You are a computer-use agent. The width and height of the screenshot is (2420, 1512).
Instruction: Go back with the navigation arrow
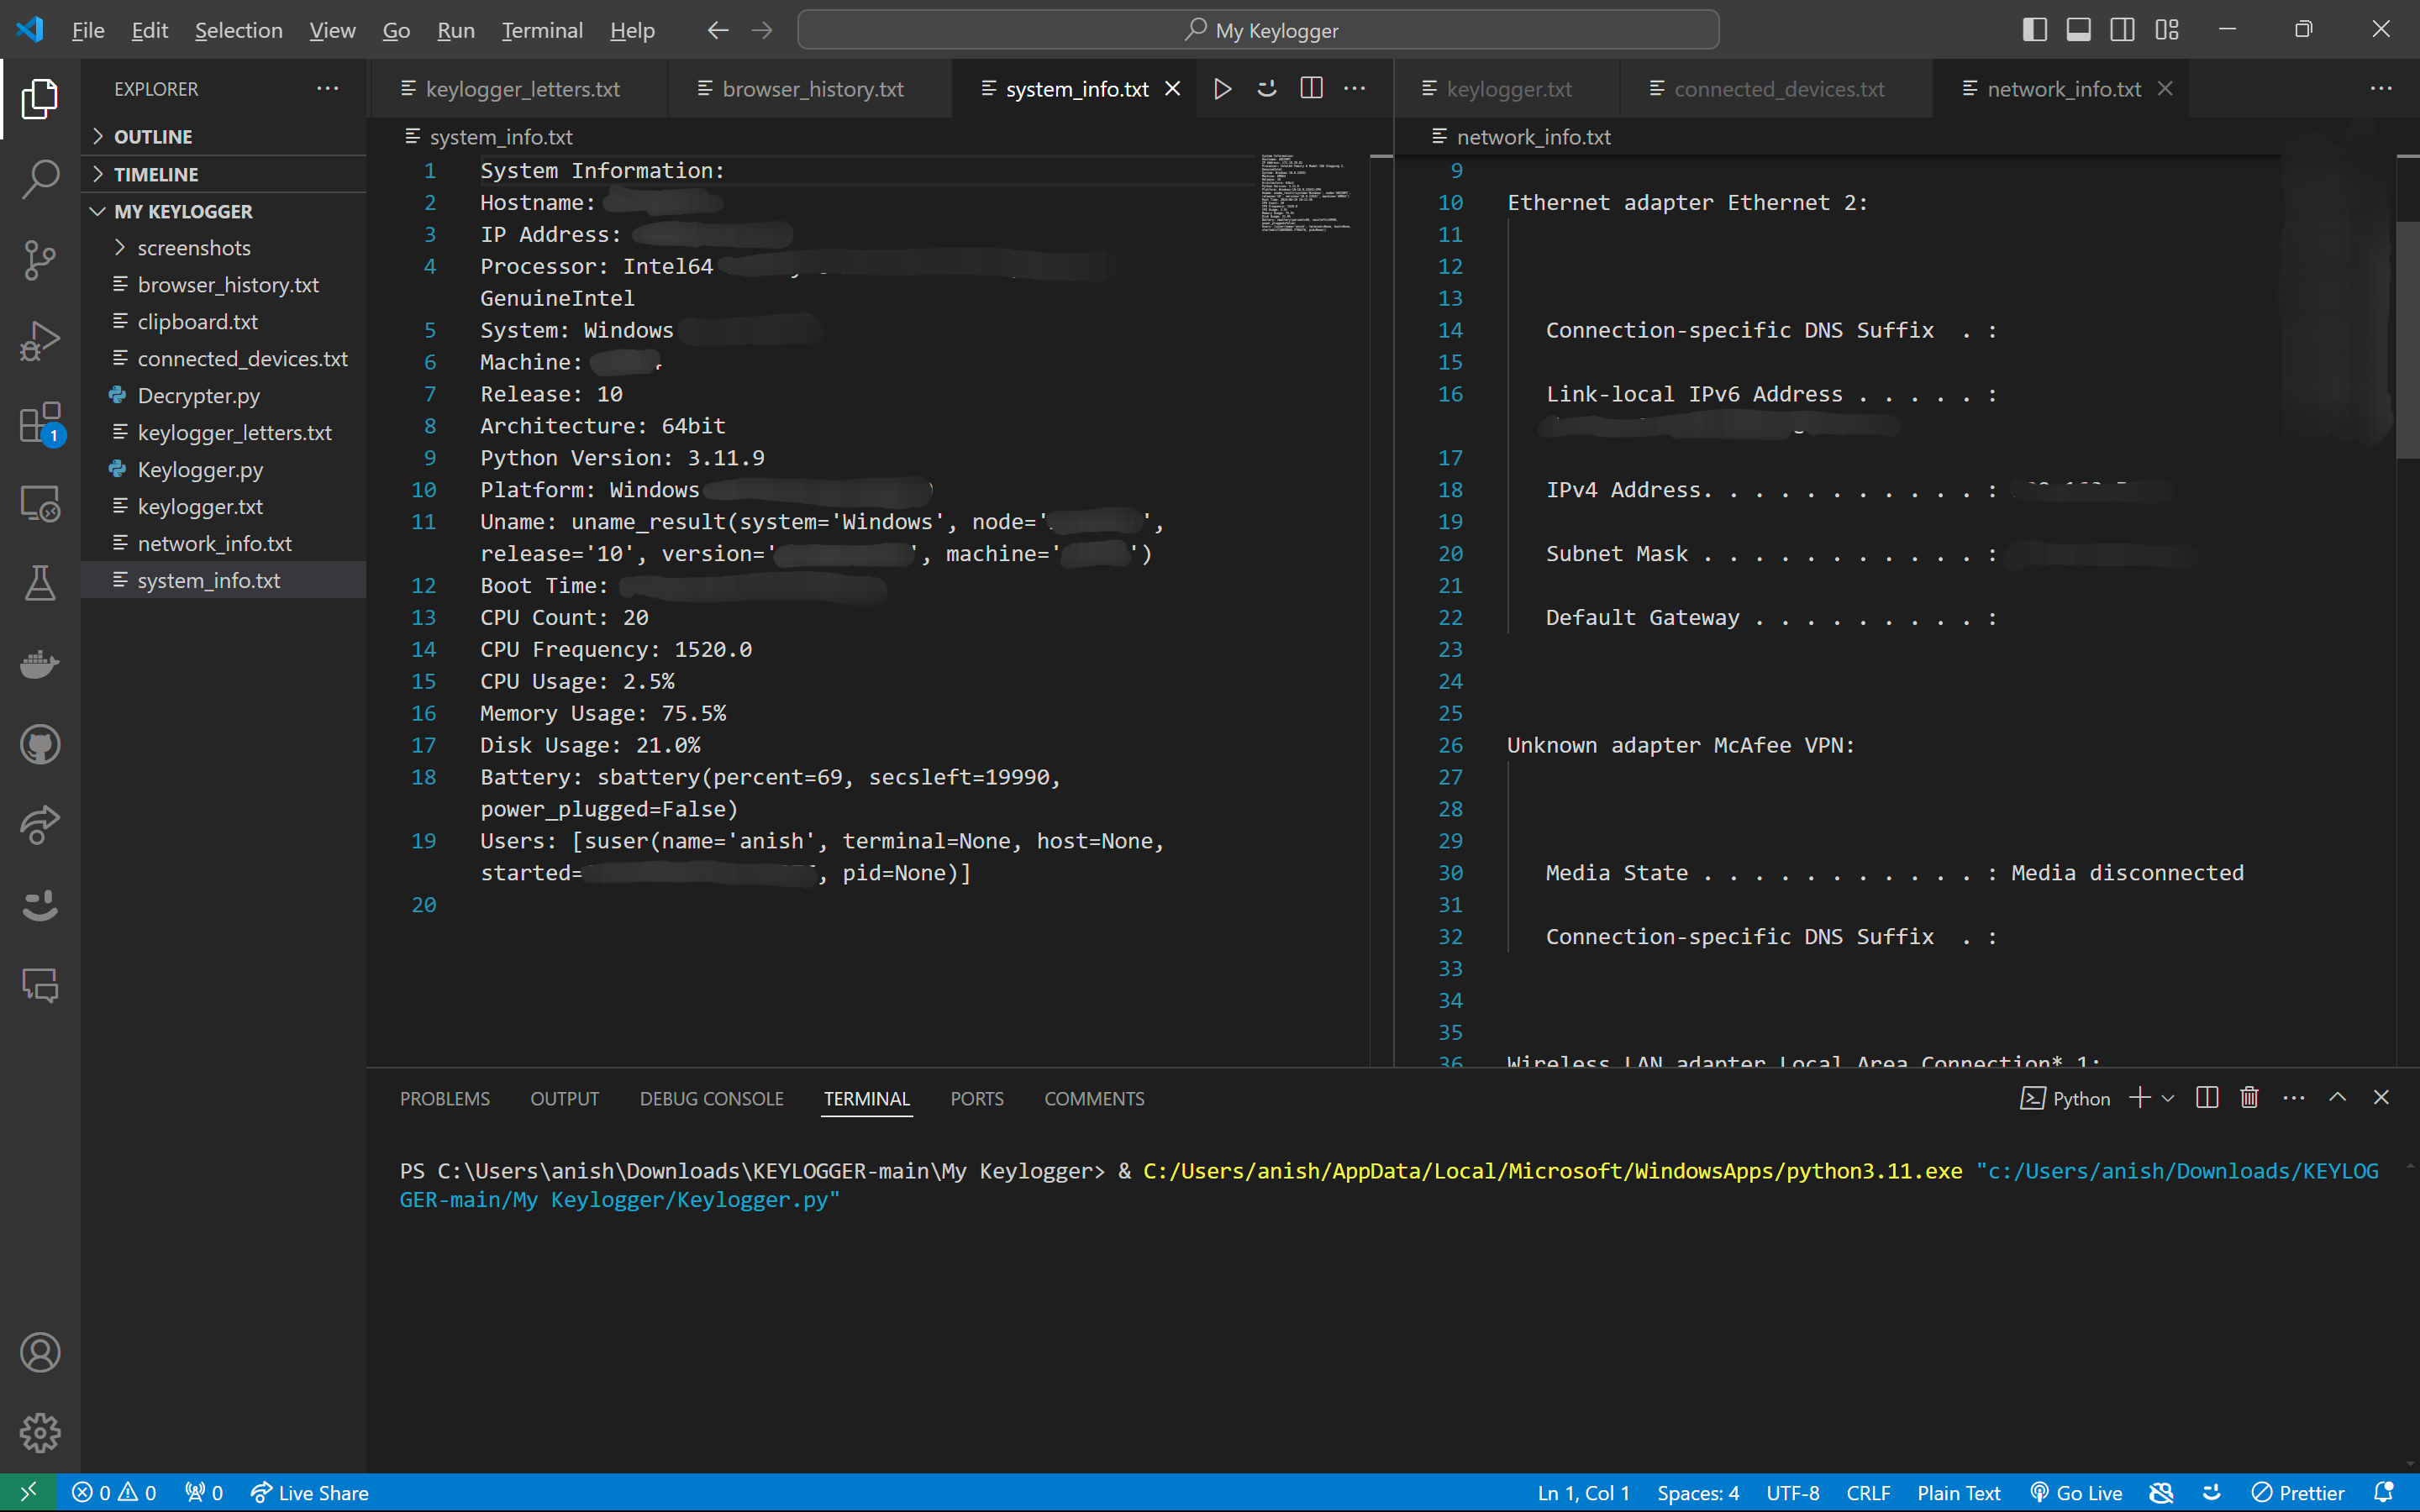tap(717, 30)
